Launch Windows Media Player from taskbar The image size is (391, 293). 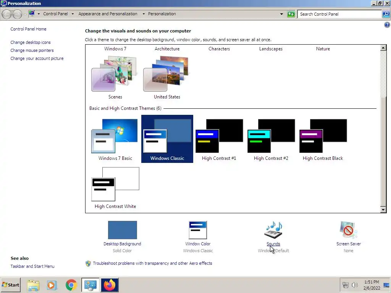coord(52,285)
